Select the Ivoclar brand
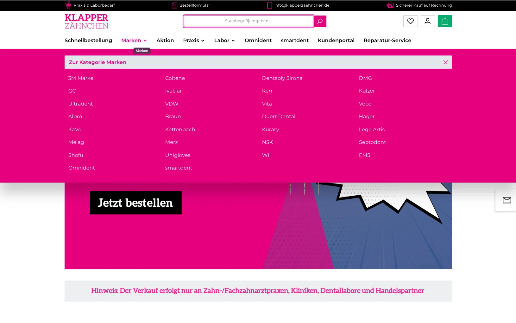This screenshot has width=516, height=323. point(173,91)
